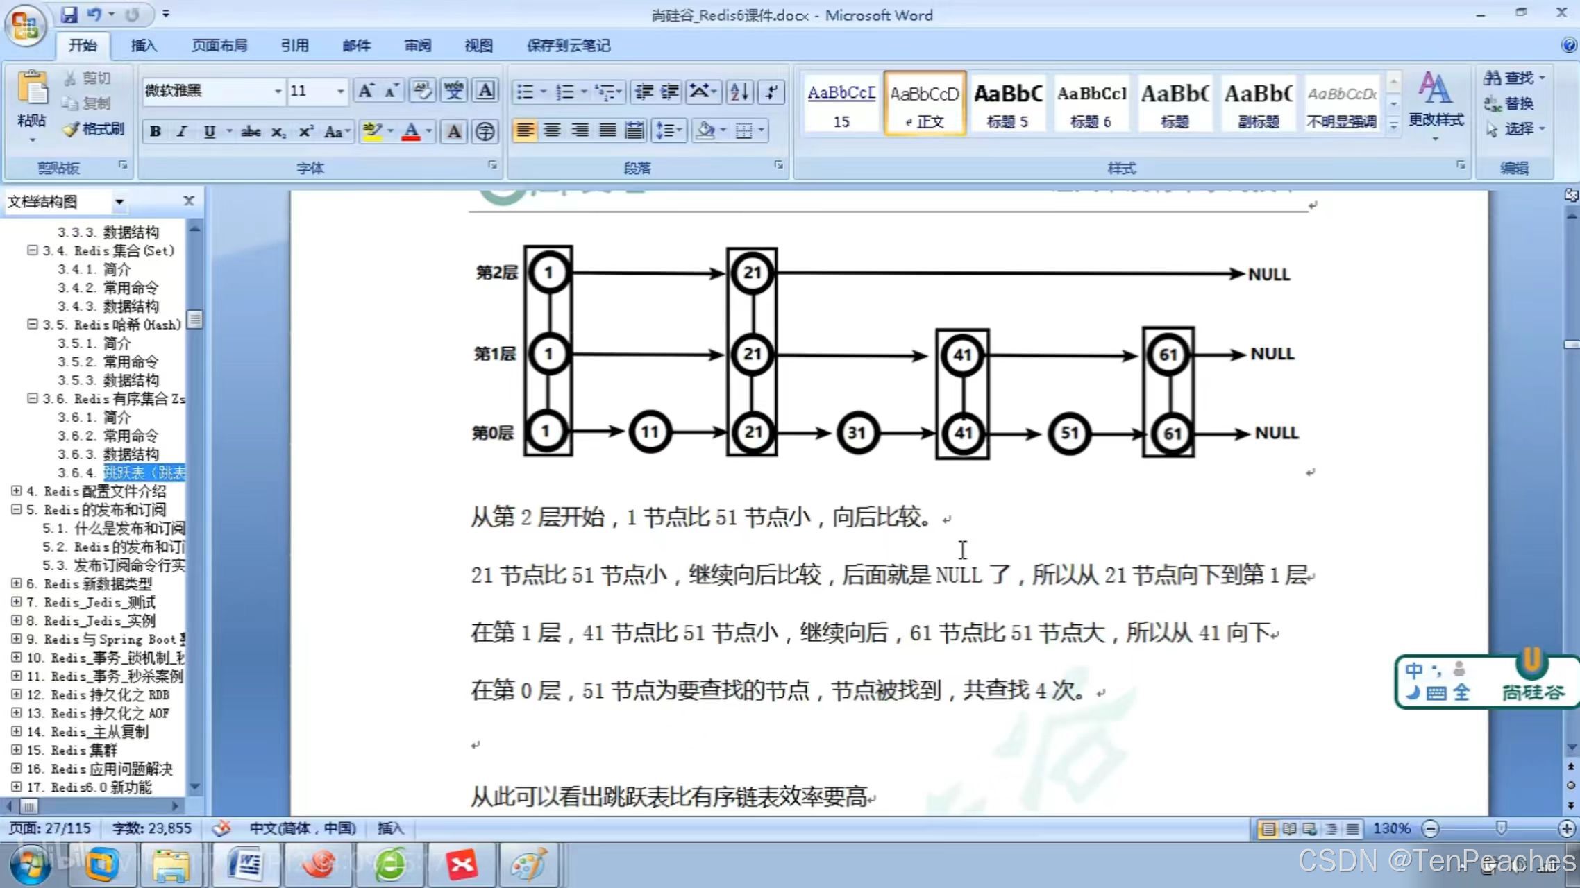This screenshot has height=888, width=1580.
Task: Open the font size dropdown
Action: pos(340,91)
